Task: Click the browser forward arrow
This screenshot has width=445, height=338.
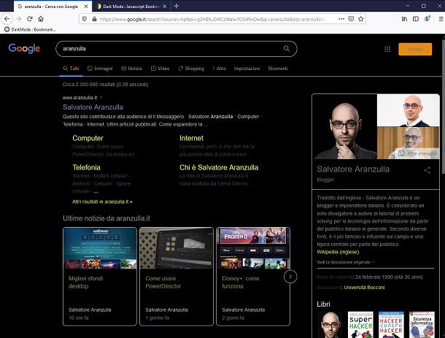Action: click(x=18, y=19)
